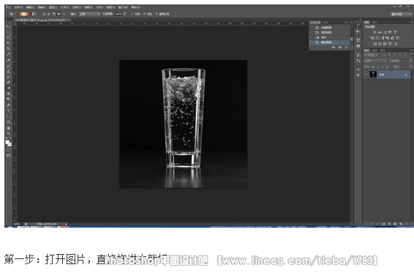Open the workspace switcher dropdown

pyautogui.click(x=401, y=14)
